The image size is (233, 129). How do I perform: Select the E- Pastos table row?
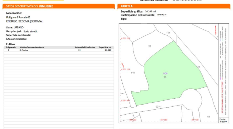pyautogui.click(x=59, y=50)
